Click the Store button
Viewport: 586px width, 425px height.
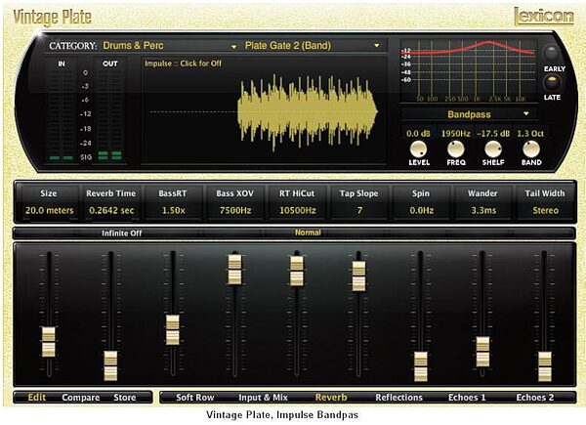click(125, 398)
